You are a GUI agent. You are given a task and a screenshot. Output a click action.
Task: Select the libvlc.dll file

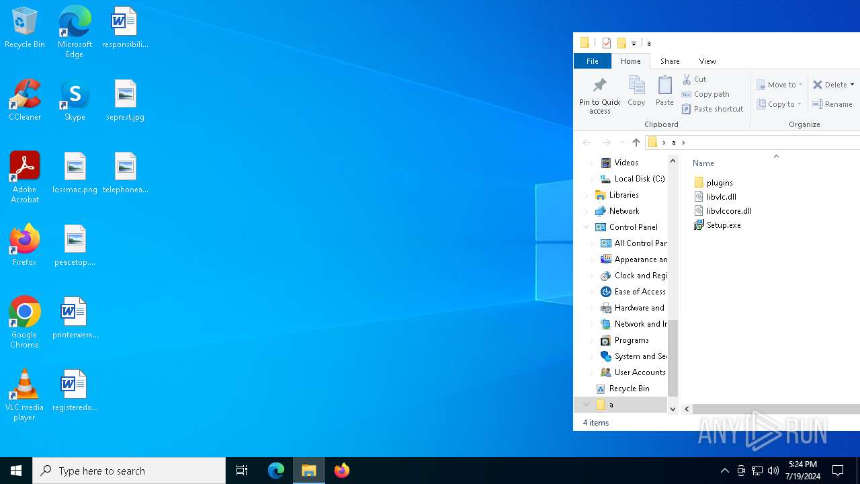tap(721, 197)
